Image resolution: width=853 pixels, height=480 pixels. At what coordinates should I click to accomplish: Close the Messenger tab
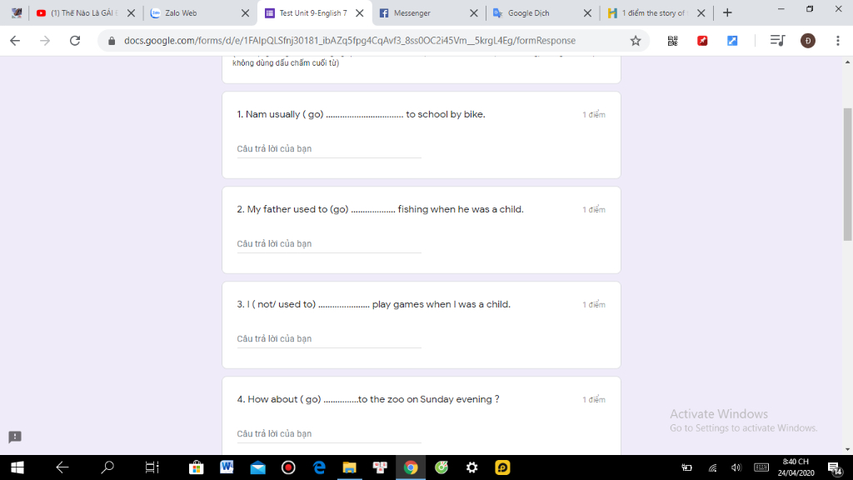tap(474, 13)
